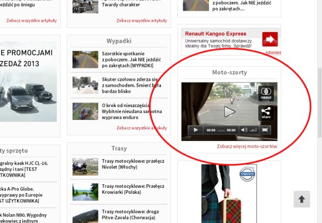The image size is (322, 223).
Task: Click small play button in player control bar
Action: [196, 130]
